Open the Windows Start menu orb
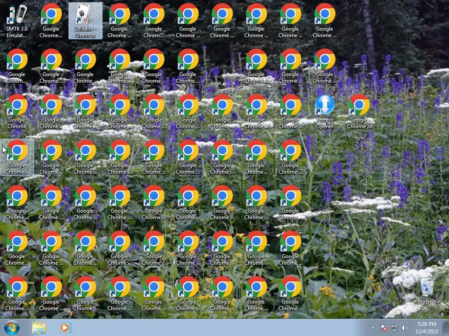Viewport: 449px width, 336px height. click(x=12, y=327)
